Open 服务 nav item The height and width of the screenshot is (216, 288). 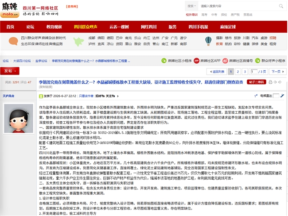[173, 27]
